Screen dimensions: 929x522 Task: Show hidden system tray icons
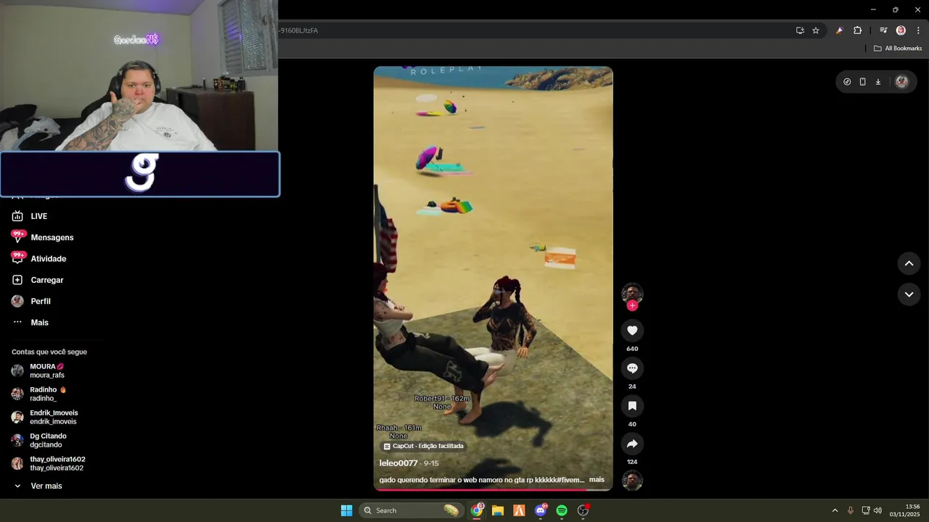pyautogui.click(x=835, y=510)
